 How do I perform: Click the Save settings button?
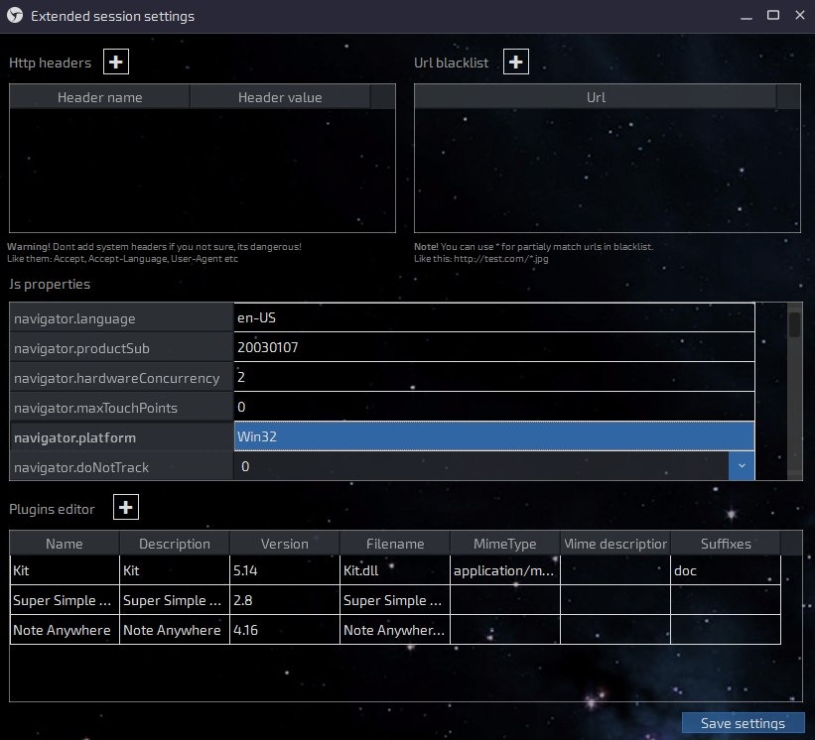click(743, 723)
